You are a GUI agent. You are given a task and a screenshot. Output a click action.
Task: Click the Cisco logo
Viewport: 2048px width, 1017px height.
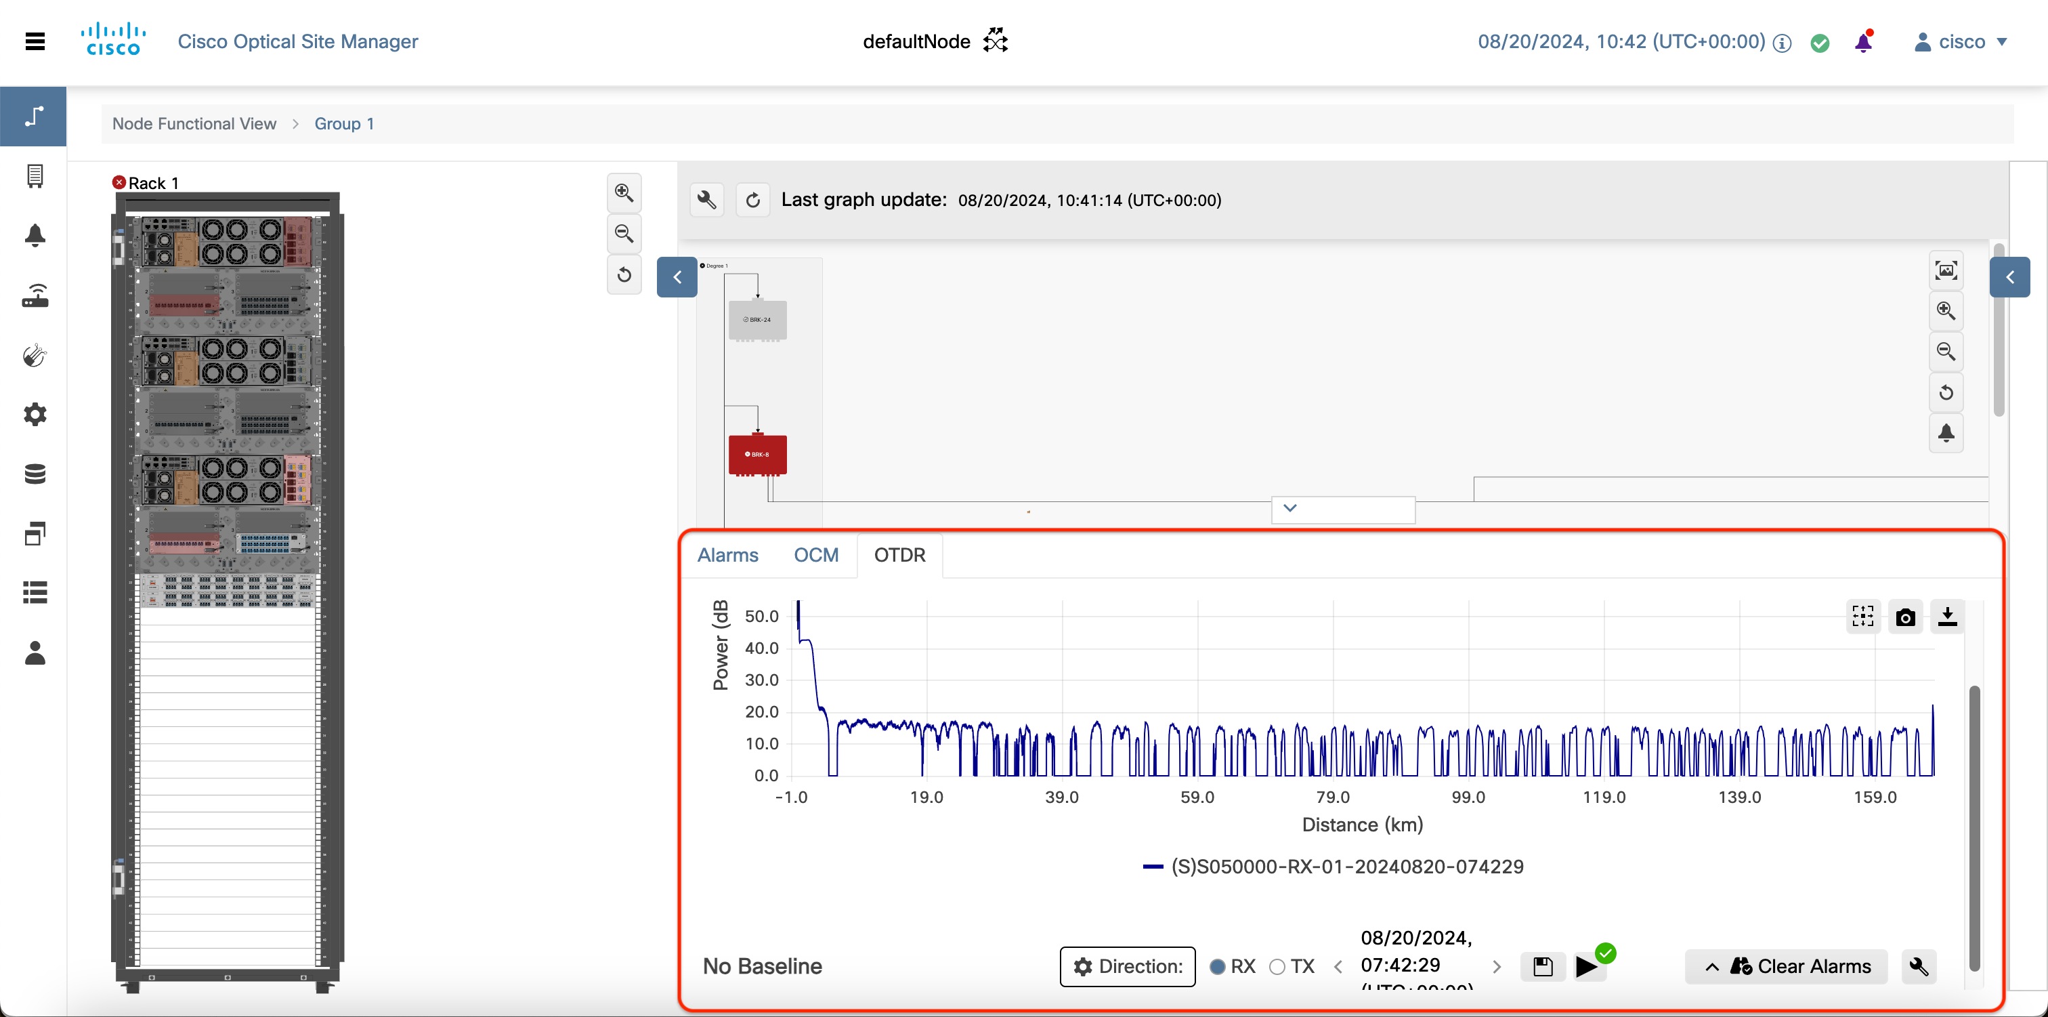[x=113, y=40]
